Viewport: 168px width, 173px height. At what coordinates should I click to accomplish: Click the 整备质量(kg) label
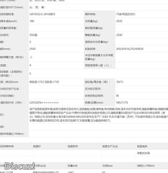click(93, 35)
